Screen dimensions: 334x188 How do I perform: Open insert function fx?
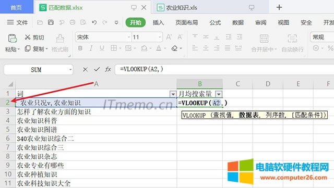pyautogui.click(x=108, y=69)
